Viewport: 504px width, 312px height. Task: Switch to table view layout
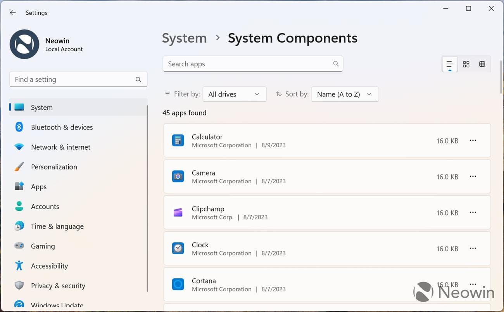click(482, 64)
